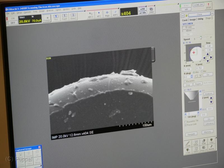Switch to the Image tab
Screen dimensions: 224x168
[x=192, y=20]
